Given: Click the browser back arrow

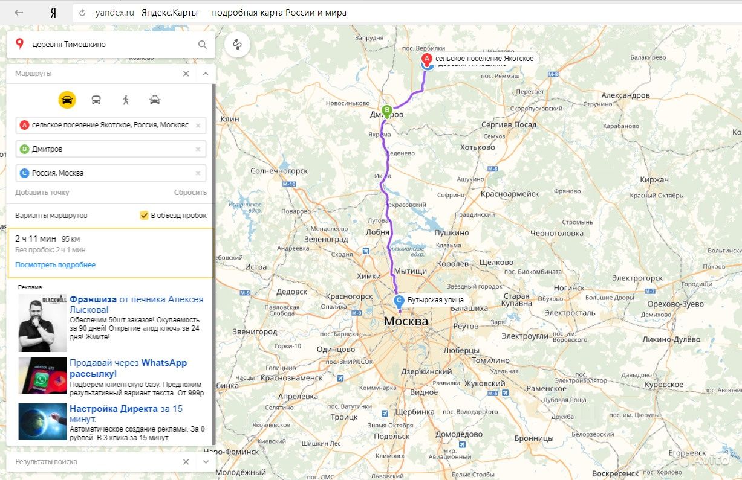Looking at the screenshot, I should point(19,13).
